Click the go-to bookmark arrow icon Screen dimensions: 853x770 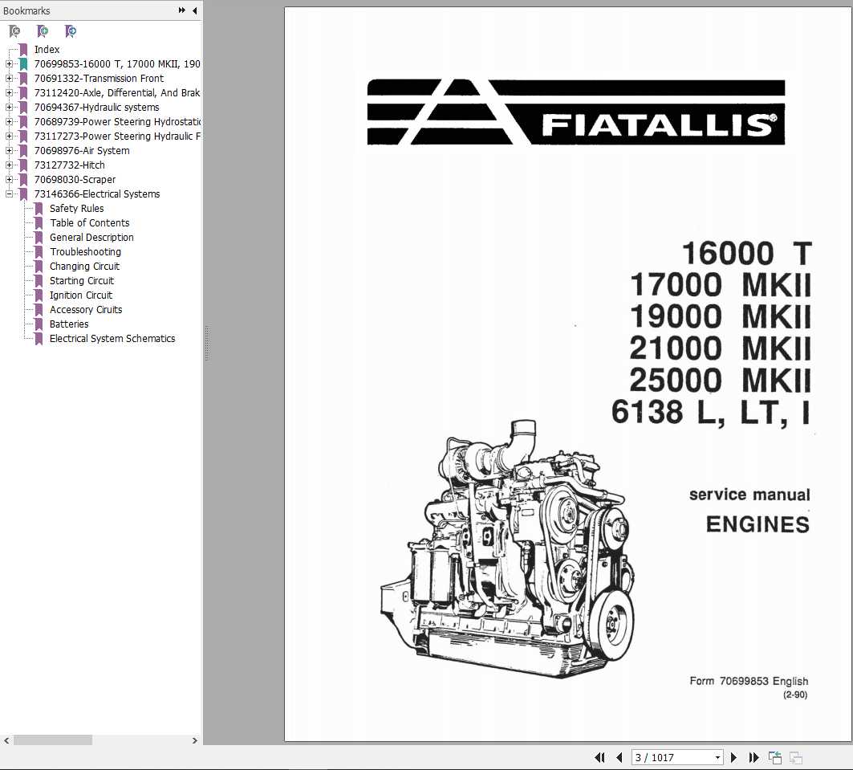(70, 31)
